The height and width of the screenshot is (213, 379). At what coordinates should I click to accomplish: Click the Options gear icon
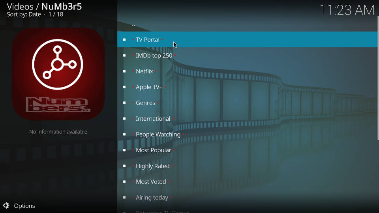pos(6,206)
